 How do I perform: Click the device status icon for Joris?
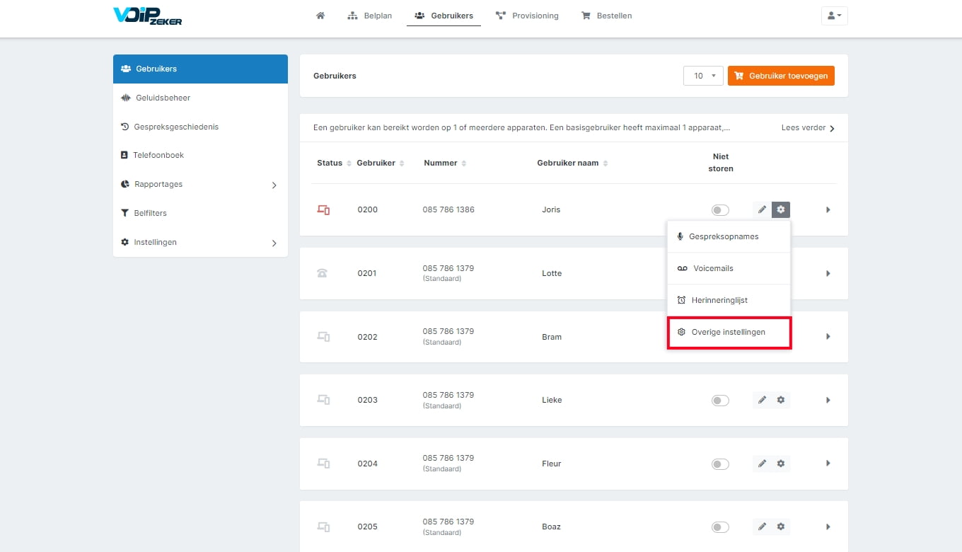point(323,209)
